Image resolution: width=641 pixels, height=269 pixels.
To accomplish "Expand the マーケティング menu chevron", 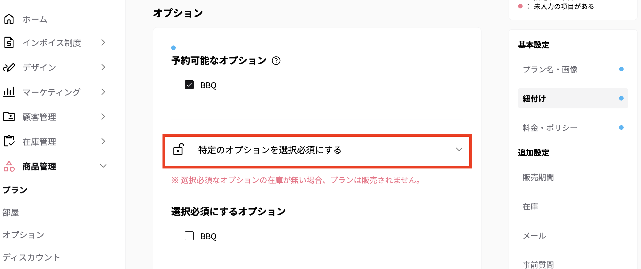I will pyautogui.click(x=103, y=92).
